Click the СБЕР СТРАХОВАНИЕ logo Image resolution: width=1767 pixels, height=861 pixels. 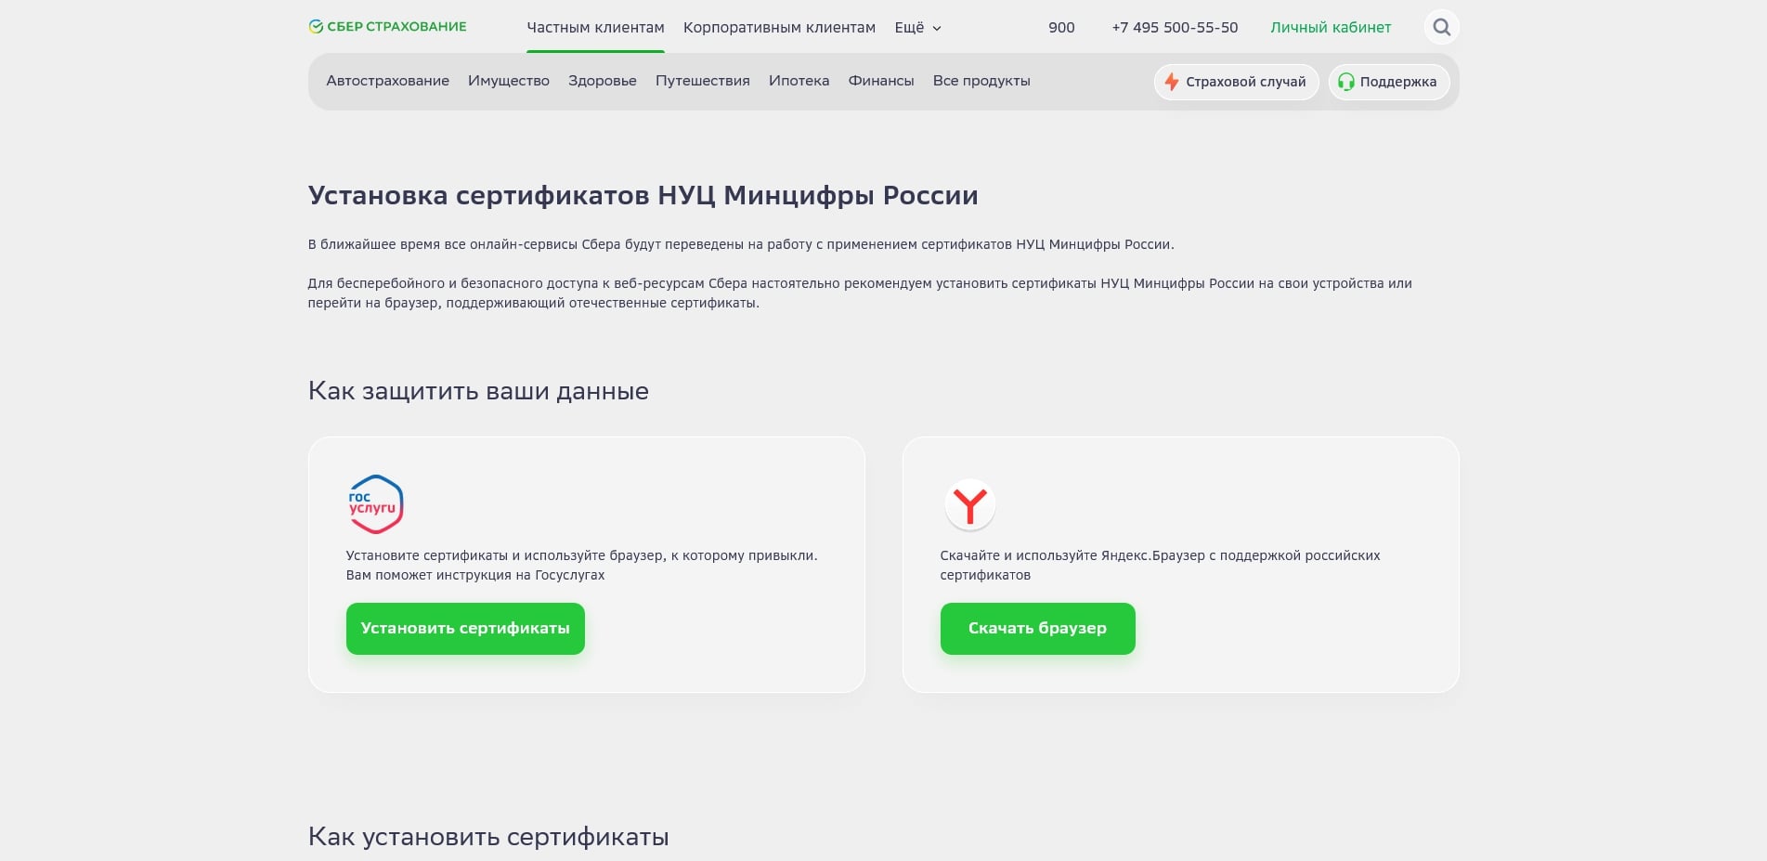coord(386,26)
